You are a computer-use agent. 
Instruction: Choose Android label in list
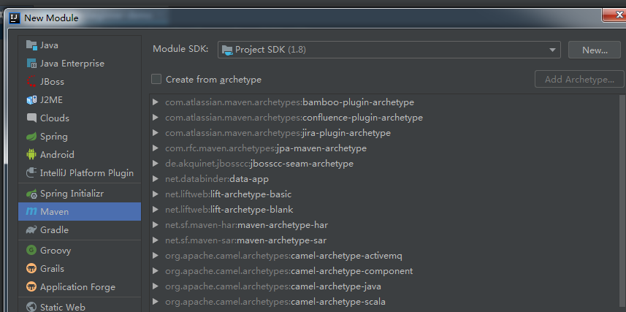57,155
